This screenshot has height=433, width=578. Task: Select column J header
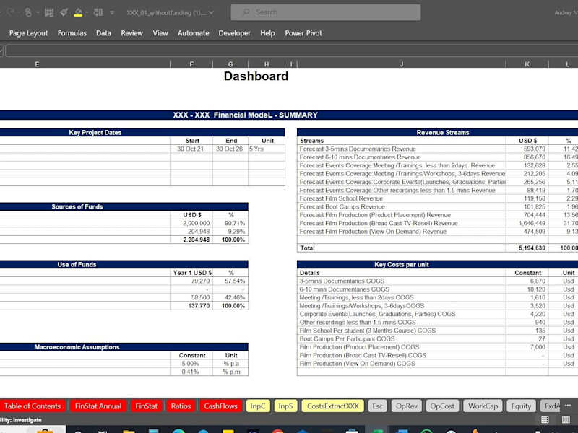coord(402,64)
